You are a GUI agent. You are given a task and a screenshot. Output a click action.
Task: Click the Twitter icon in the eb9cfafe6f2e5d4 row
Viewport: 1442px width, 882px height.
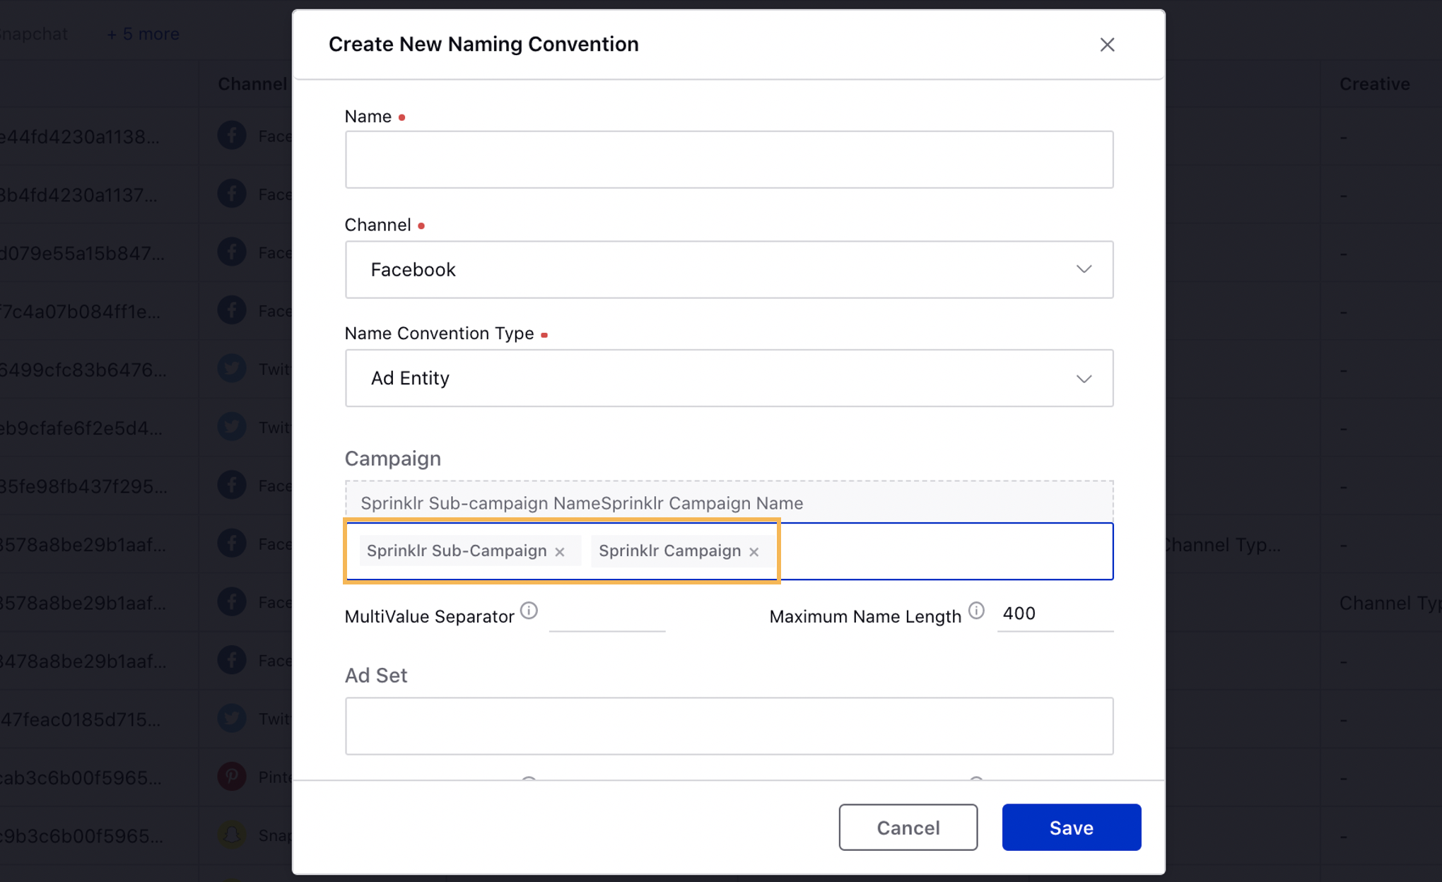click(x=232, y=427)
